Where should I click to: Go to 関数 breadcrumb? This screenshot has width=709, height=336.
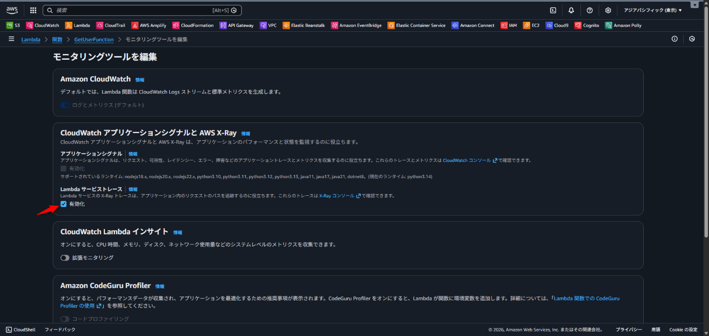(x=57, y=39)
